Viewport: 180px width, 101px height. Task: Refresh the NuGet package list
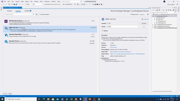[x=37, y=14]
